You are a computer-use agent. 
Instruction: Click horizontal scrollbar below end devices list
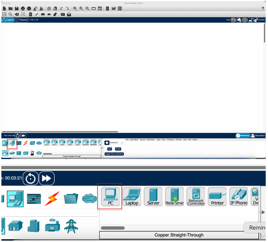[x=113, y=228]
